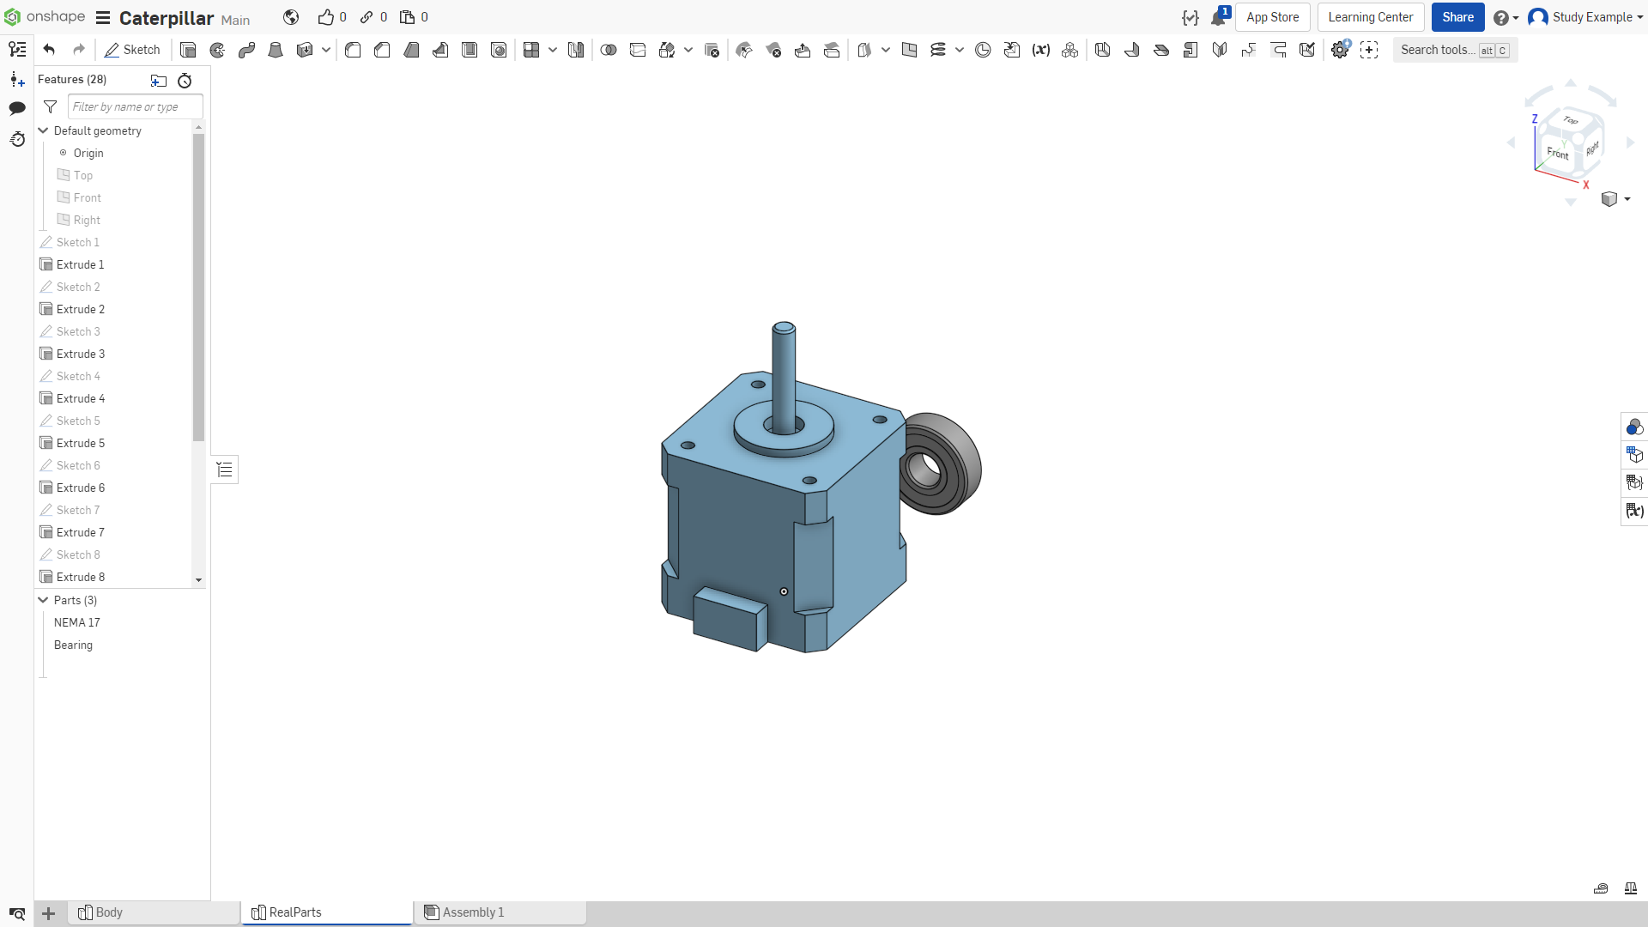Open the Learning Center
The width and height of the screenshot is (1648, 927).
click(1371, 17)
